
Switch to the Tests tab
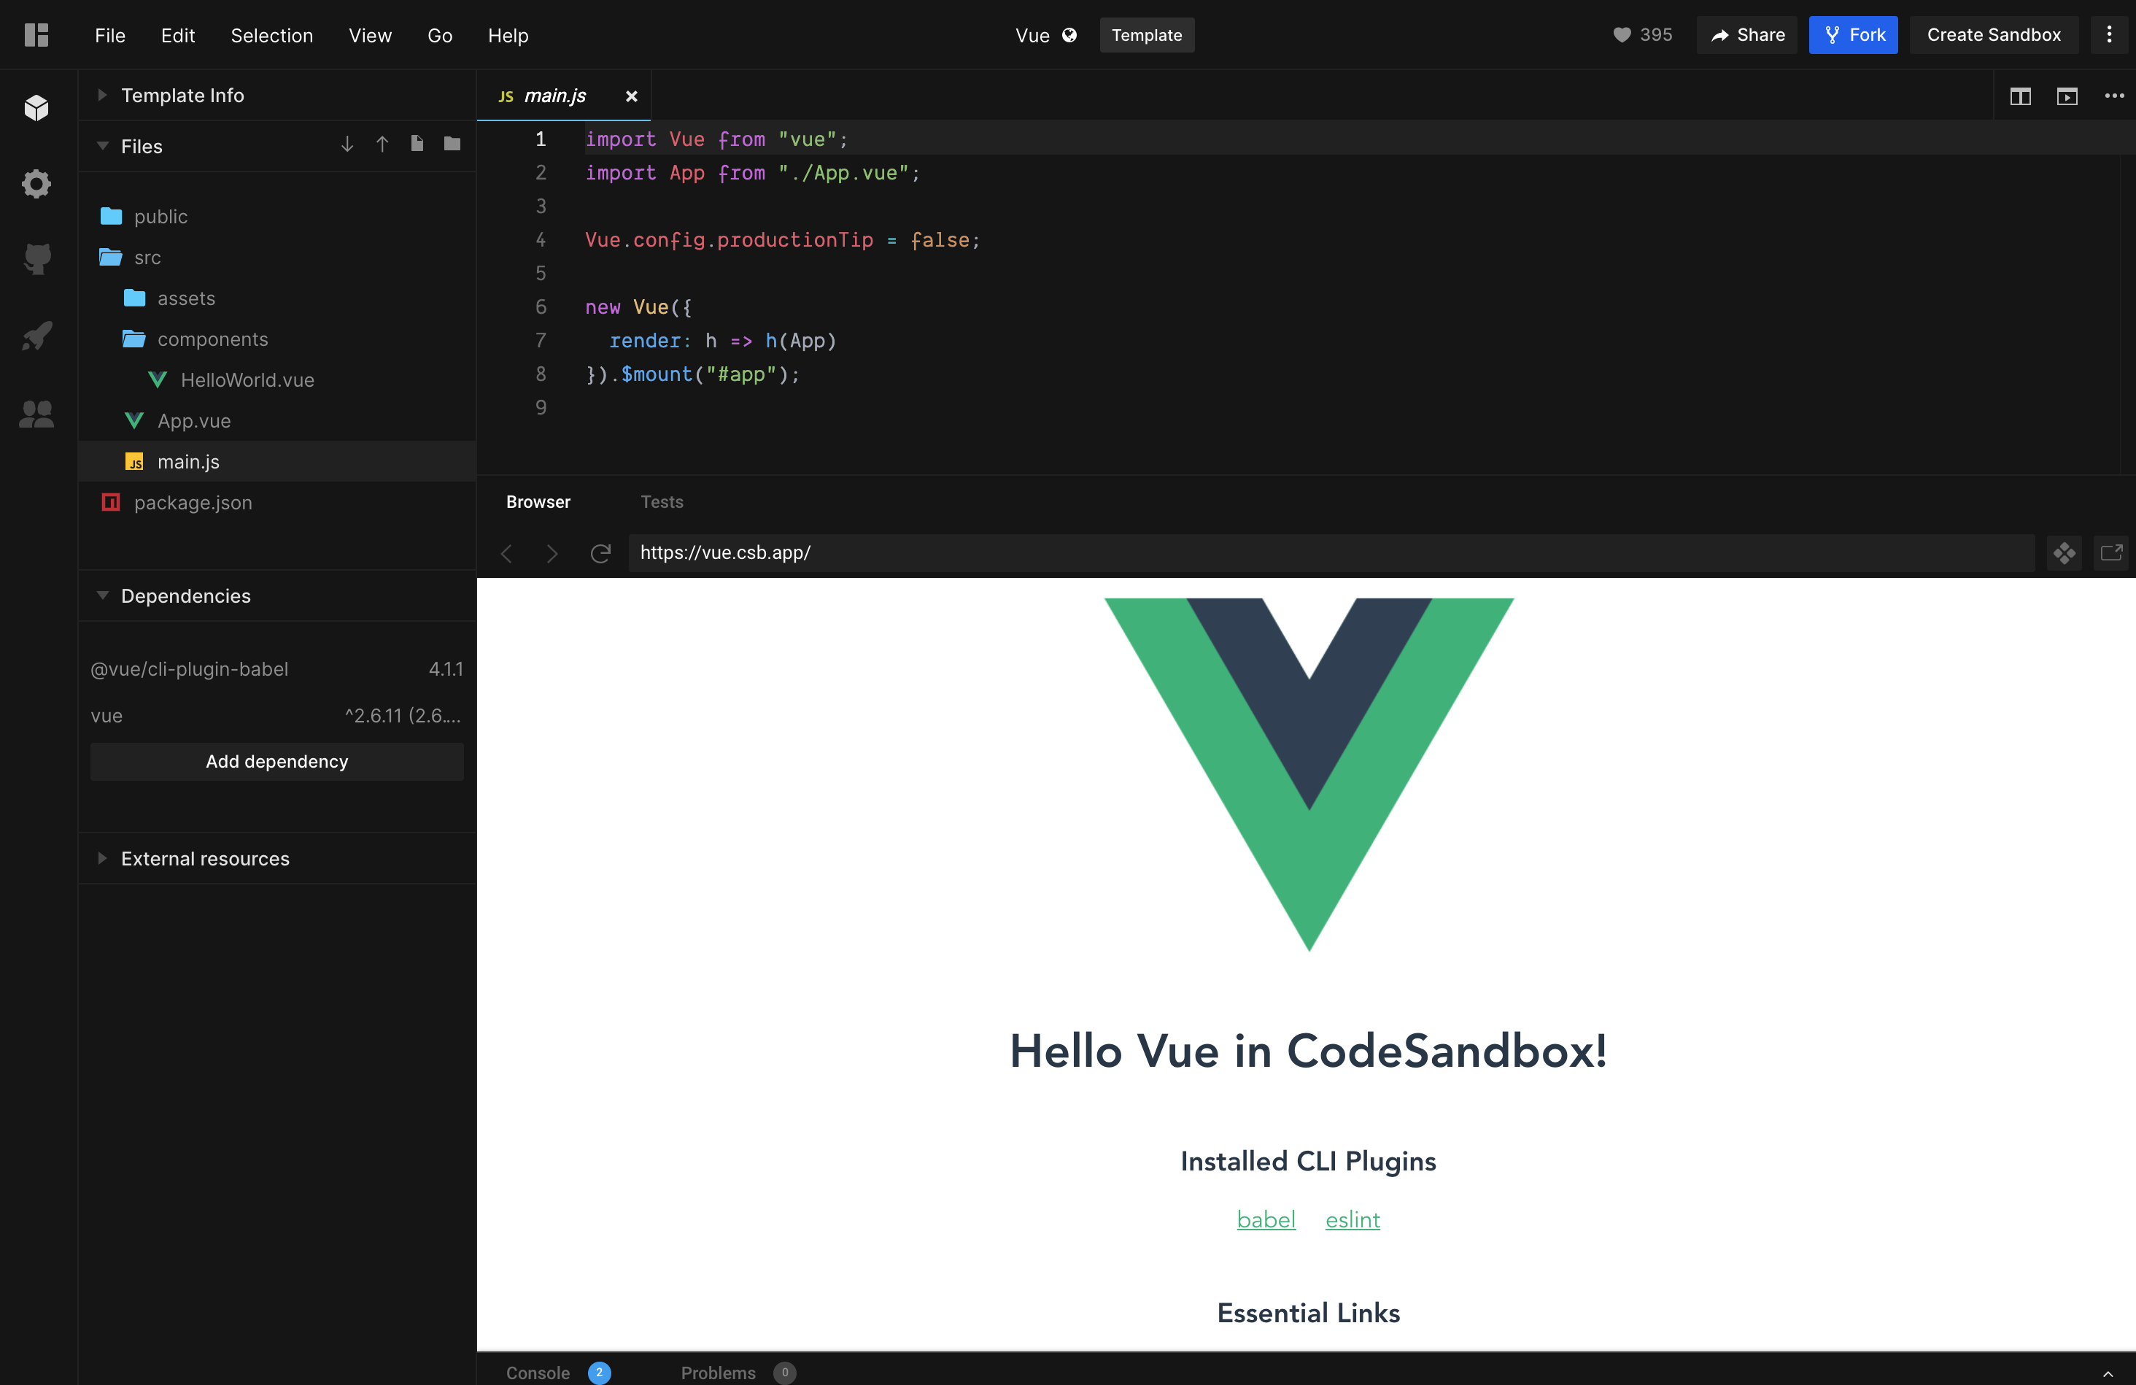(x=662, y=502)
